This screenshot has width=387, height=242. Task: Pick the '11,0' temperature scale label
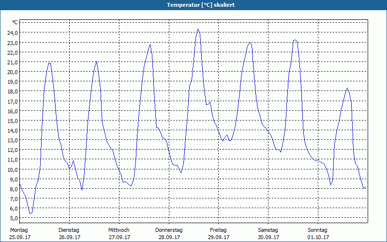(x=12, y=160)
